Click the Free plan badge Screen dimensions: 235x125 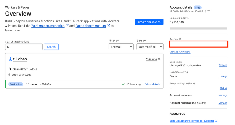pyautogui.click(x=198, y=7)
